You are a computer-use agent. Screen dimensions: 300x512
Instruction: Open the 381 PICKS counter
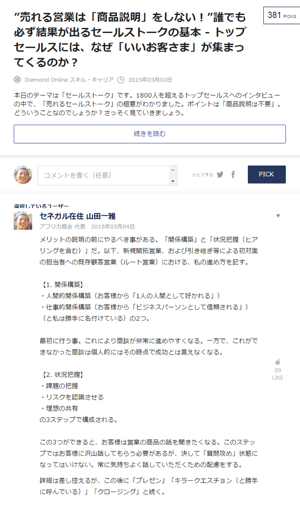coord(282,15)
